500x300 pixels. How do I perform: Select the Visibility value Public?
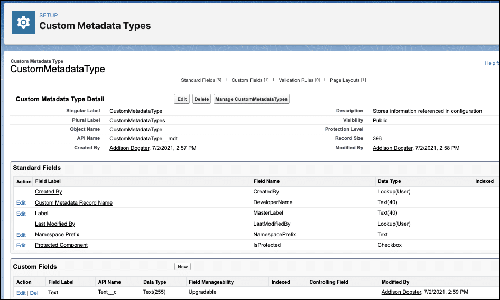(380, 120)
